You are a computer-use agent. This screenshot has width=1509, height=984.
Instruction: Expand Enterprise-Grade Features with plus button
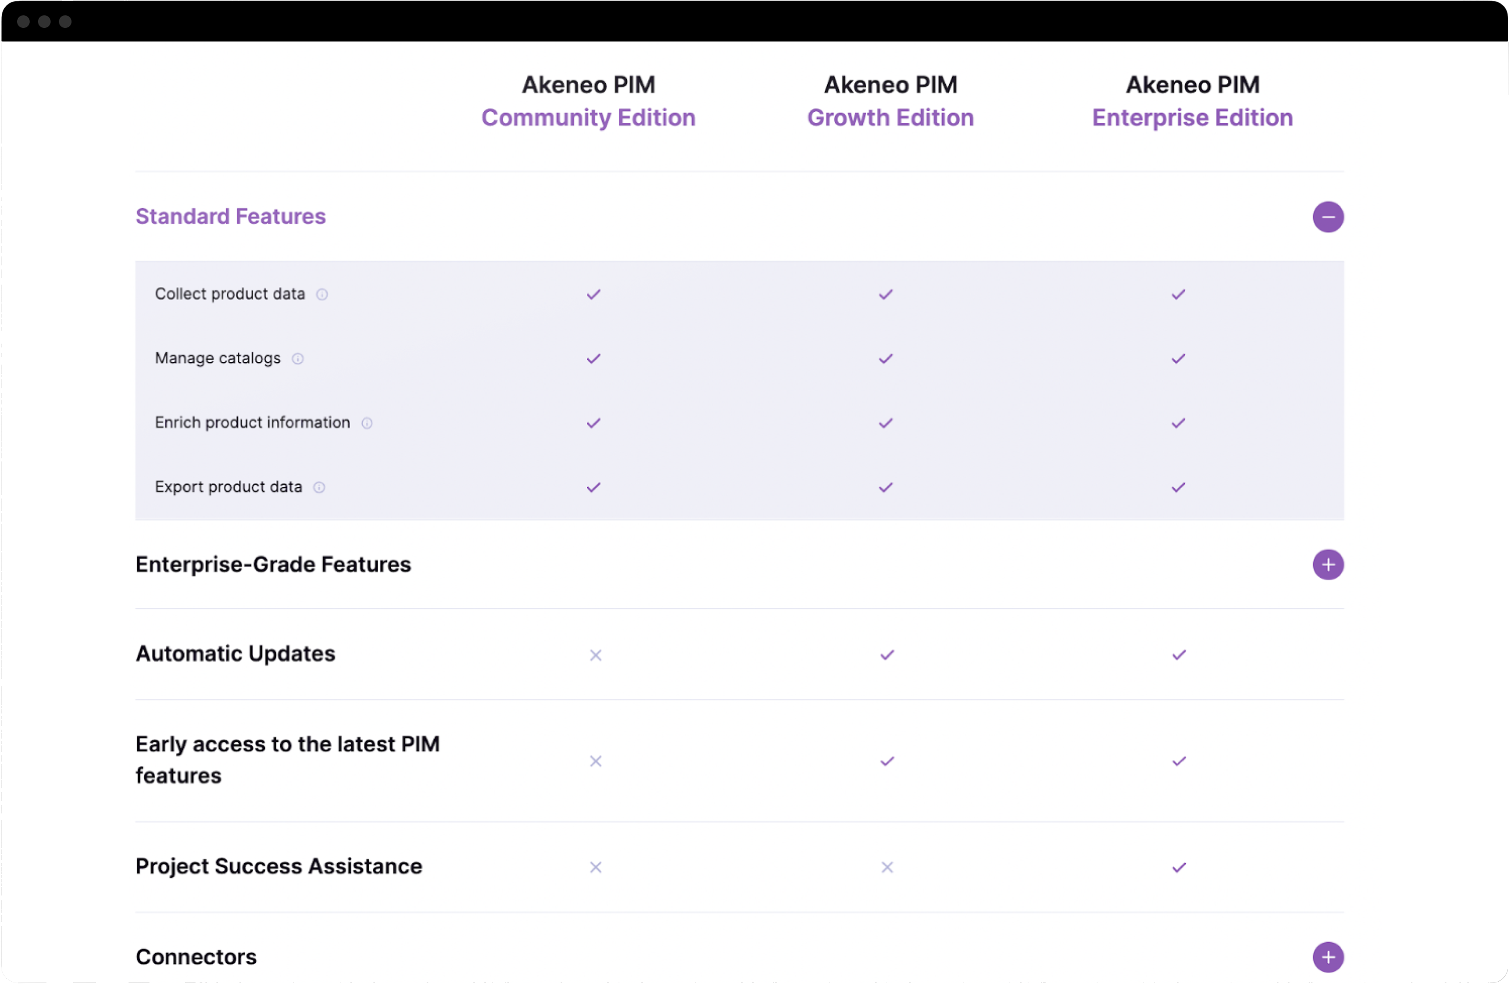[1328, 564]
